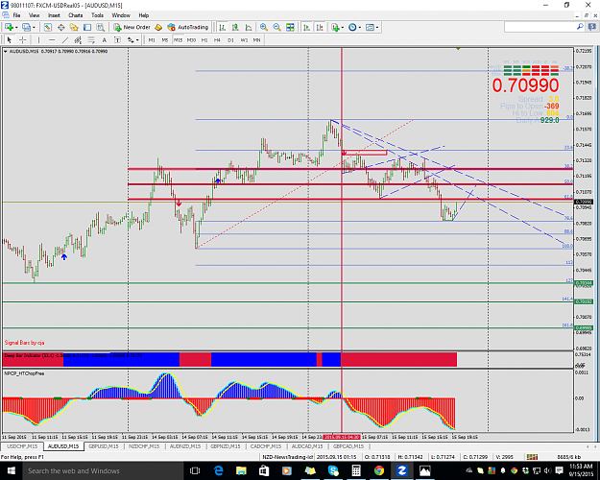The width and height of the screenshot is (600, 480).
Task: Select the Text Label tool
Action: [x=117, y=39]
